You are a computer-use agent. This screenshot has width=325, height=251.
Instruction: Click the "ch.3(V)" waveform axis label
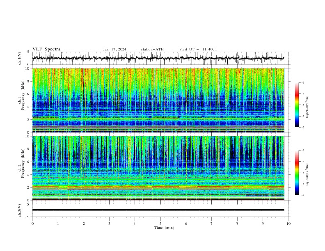tap(20, 210)
